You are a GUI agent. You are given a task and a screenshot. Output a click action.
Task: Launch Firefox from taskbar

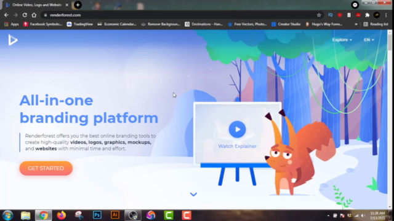(x=62, y=215)
